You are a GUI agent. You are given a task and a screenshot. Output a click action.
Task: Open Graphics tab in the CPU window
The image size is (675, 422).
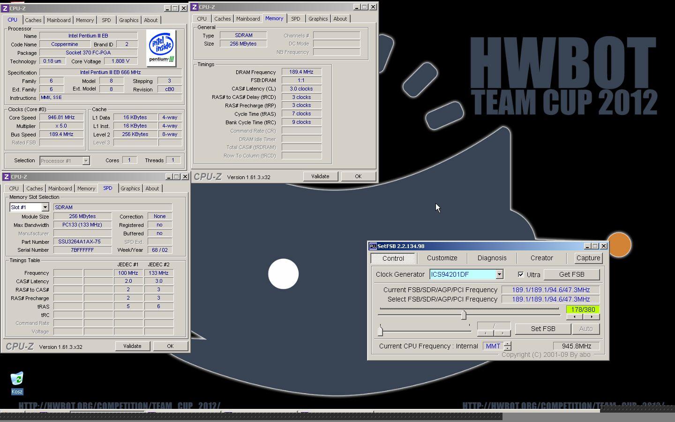[x=128, y=20]
